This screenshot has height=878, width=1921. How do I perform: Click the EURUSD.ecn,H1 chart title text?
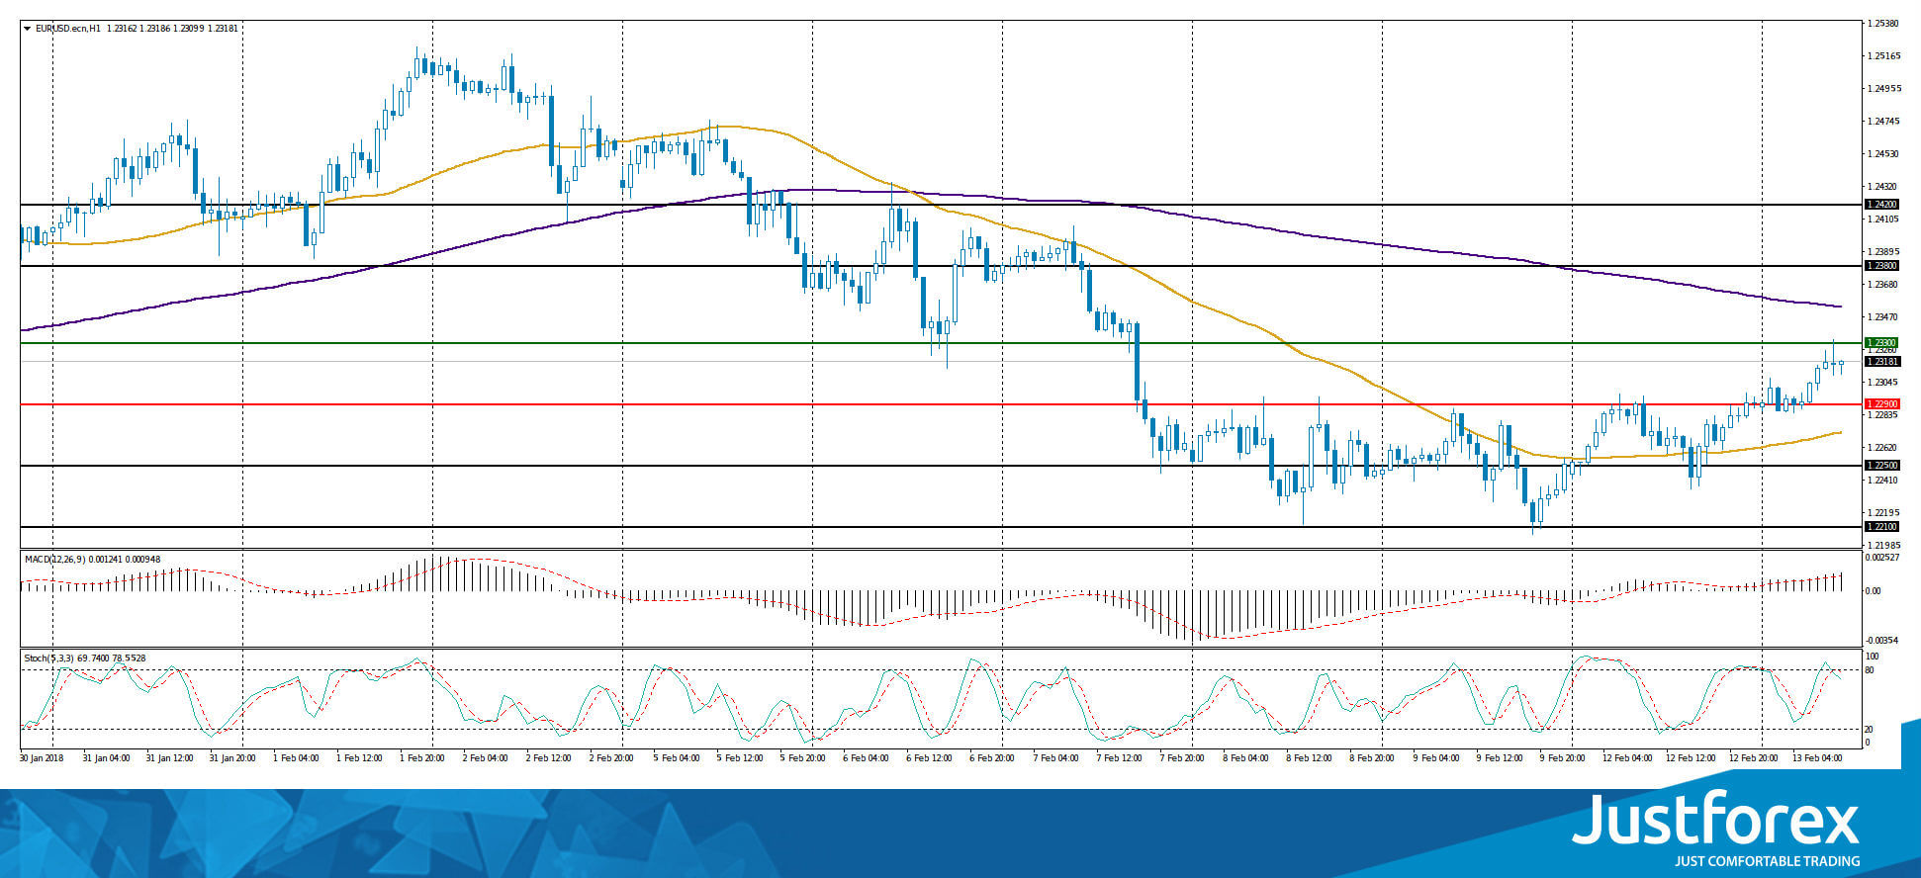tap(68, 29)
